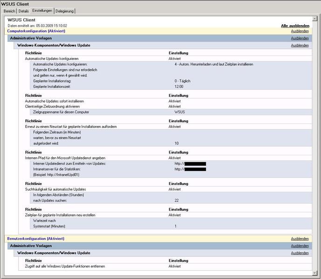Open the Delegierung tab

click(x=64, y=11)
